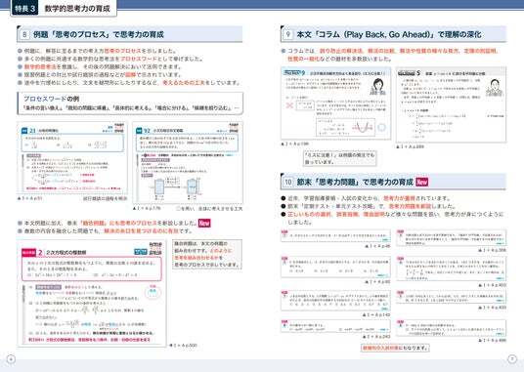Select the 数学的思考力の育成 title tab
Viewport: 524px width, 372px height.
point(77,9)
